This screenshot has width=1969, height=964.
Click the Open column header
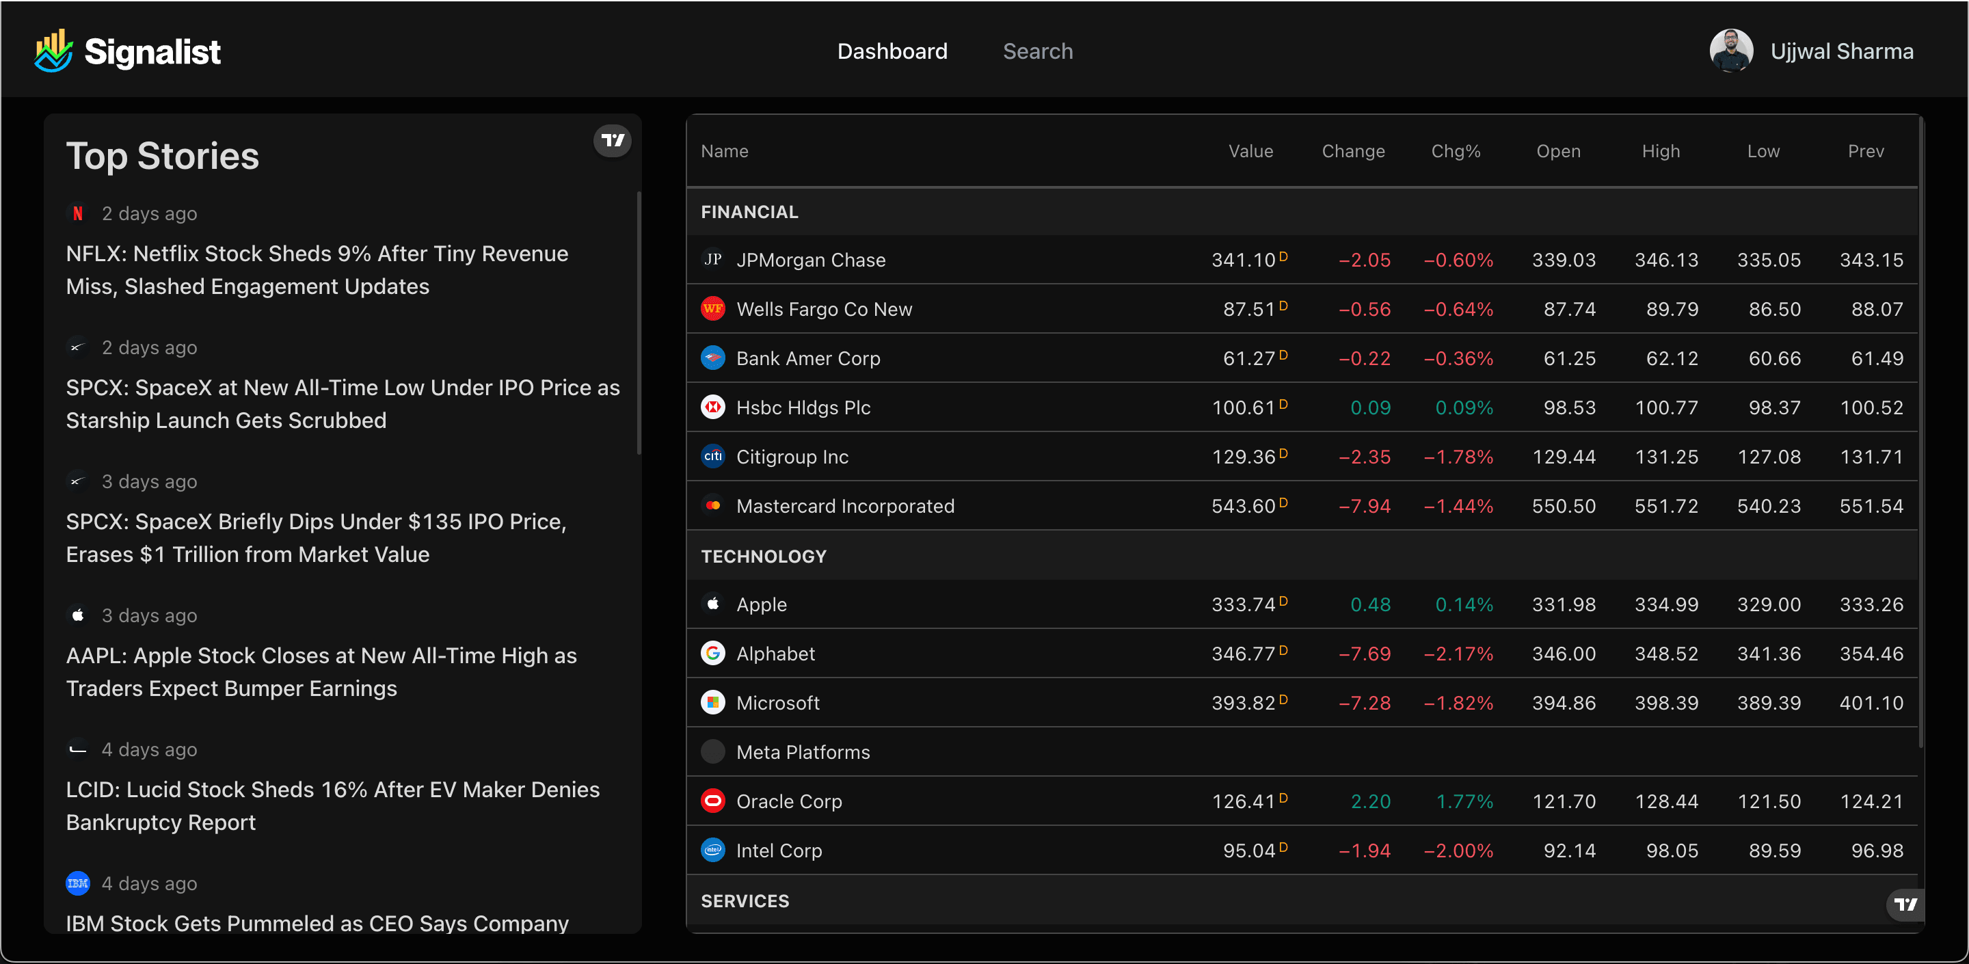1558,150
